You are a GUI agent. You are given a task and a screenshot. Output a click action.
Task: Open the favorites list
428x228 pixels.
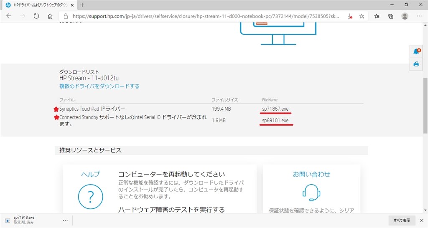[377, 16]
